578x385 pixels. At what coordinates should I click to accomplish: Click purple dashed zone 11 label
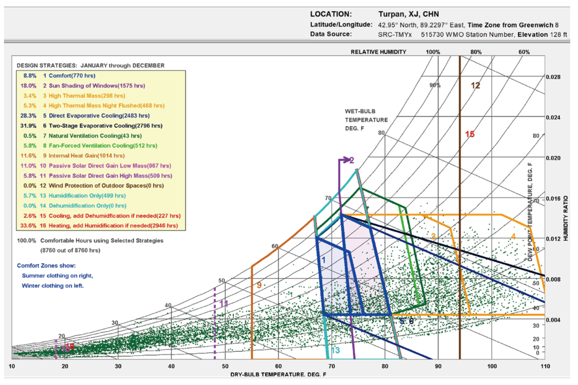point(224,304)
